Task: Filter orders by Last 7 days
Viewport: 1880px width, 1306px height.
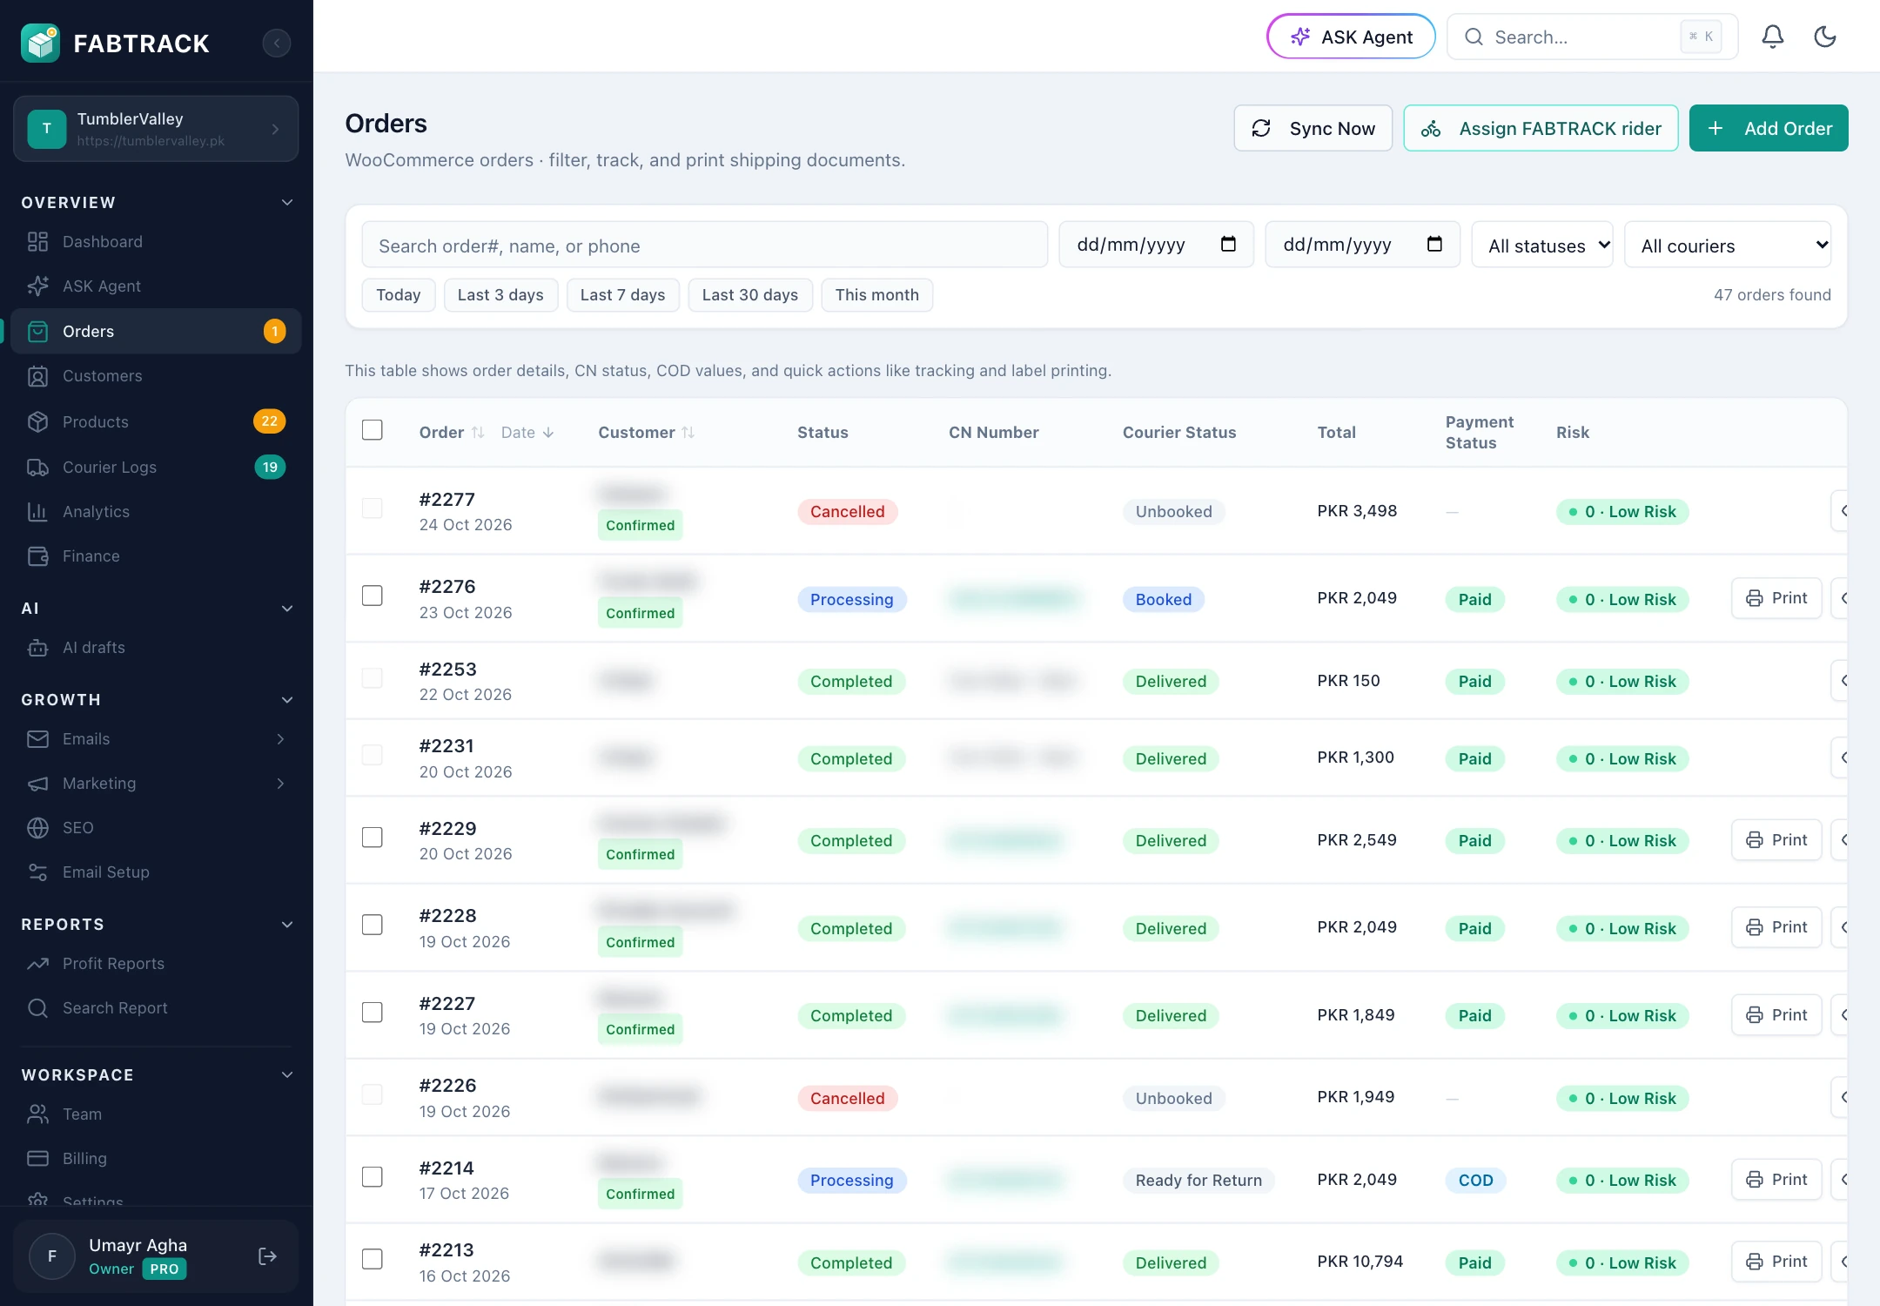Action: (x=622, y=294)
